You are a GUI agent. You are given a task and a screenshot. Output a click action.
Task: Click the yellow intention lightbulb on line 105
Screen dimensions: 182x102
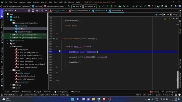click(x=60, y=51)
